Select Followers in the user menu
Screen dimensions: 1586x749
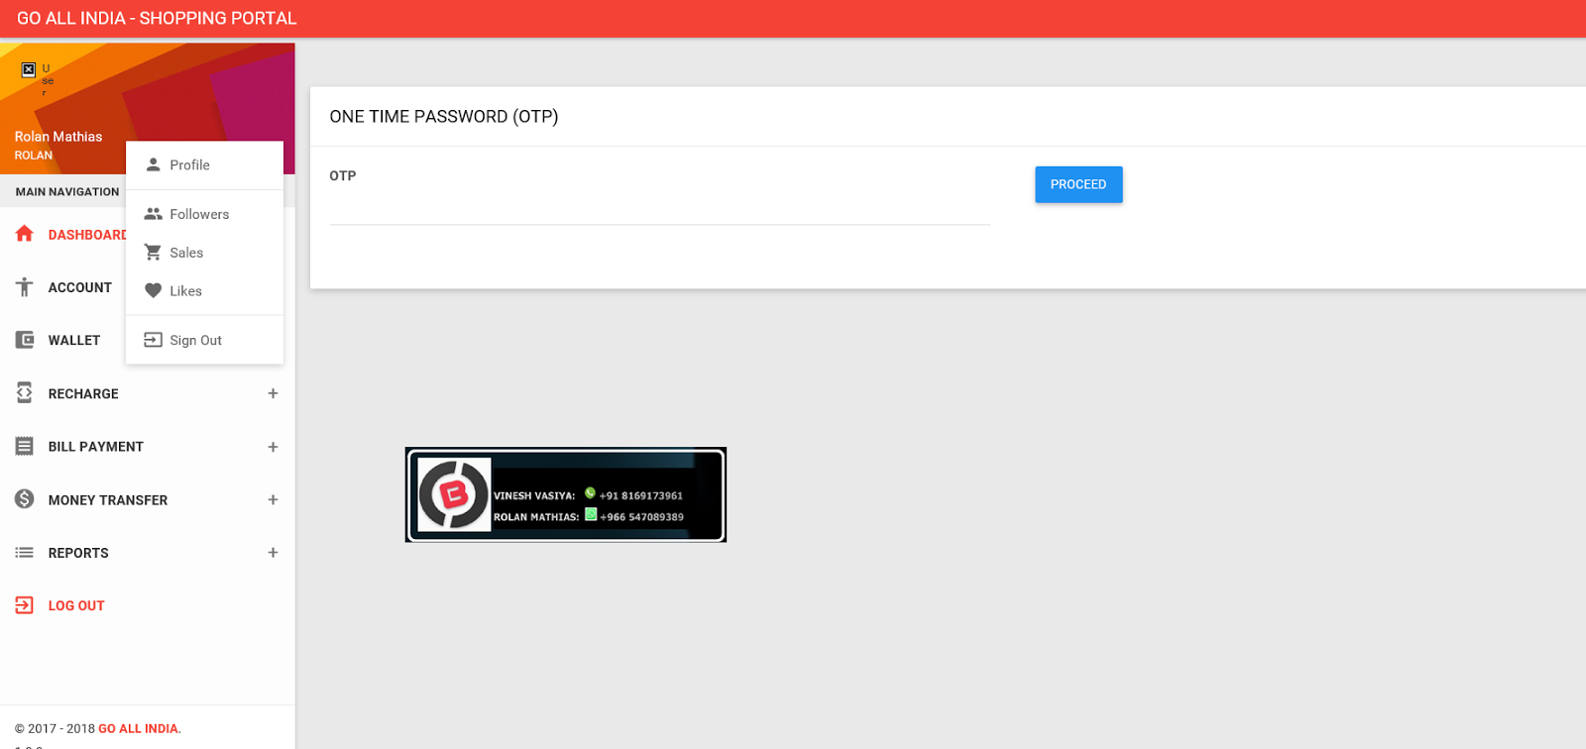[x=204, y=214]
